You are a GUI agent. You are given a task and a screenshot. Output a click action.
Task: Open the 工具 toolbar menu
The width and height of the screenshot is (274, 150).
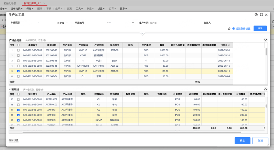(x=79, y=8)
